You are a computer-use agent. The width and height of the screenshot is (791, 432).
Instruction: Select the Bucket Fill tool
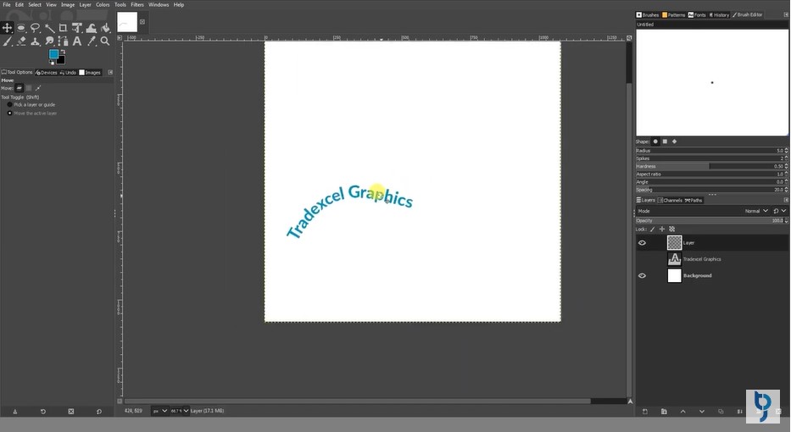point(105,28)
